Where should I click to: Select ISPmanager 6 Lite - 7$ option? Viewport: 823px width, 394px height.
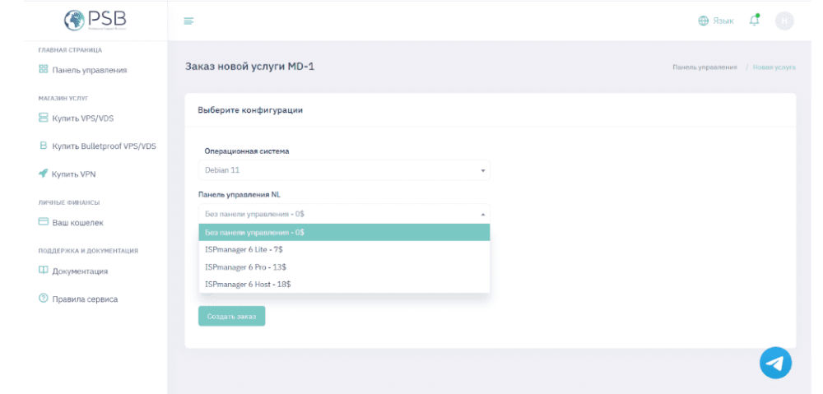(344, 250)
